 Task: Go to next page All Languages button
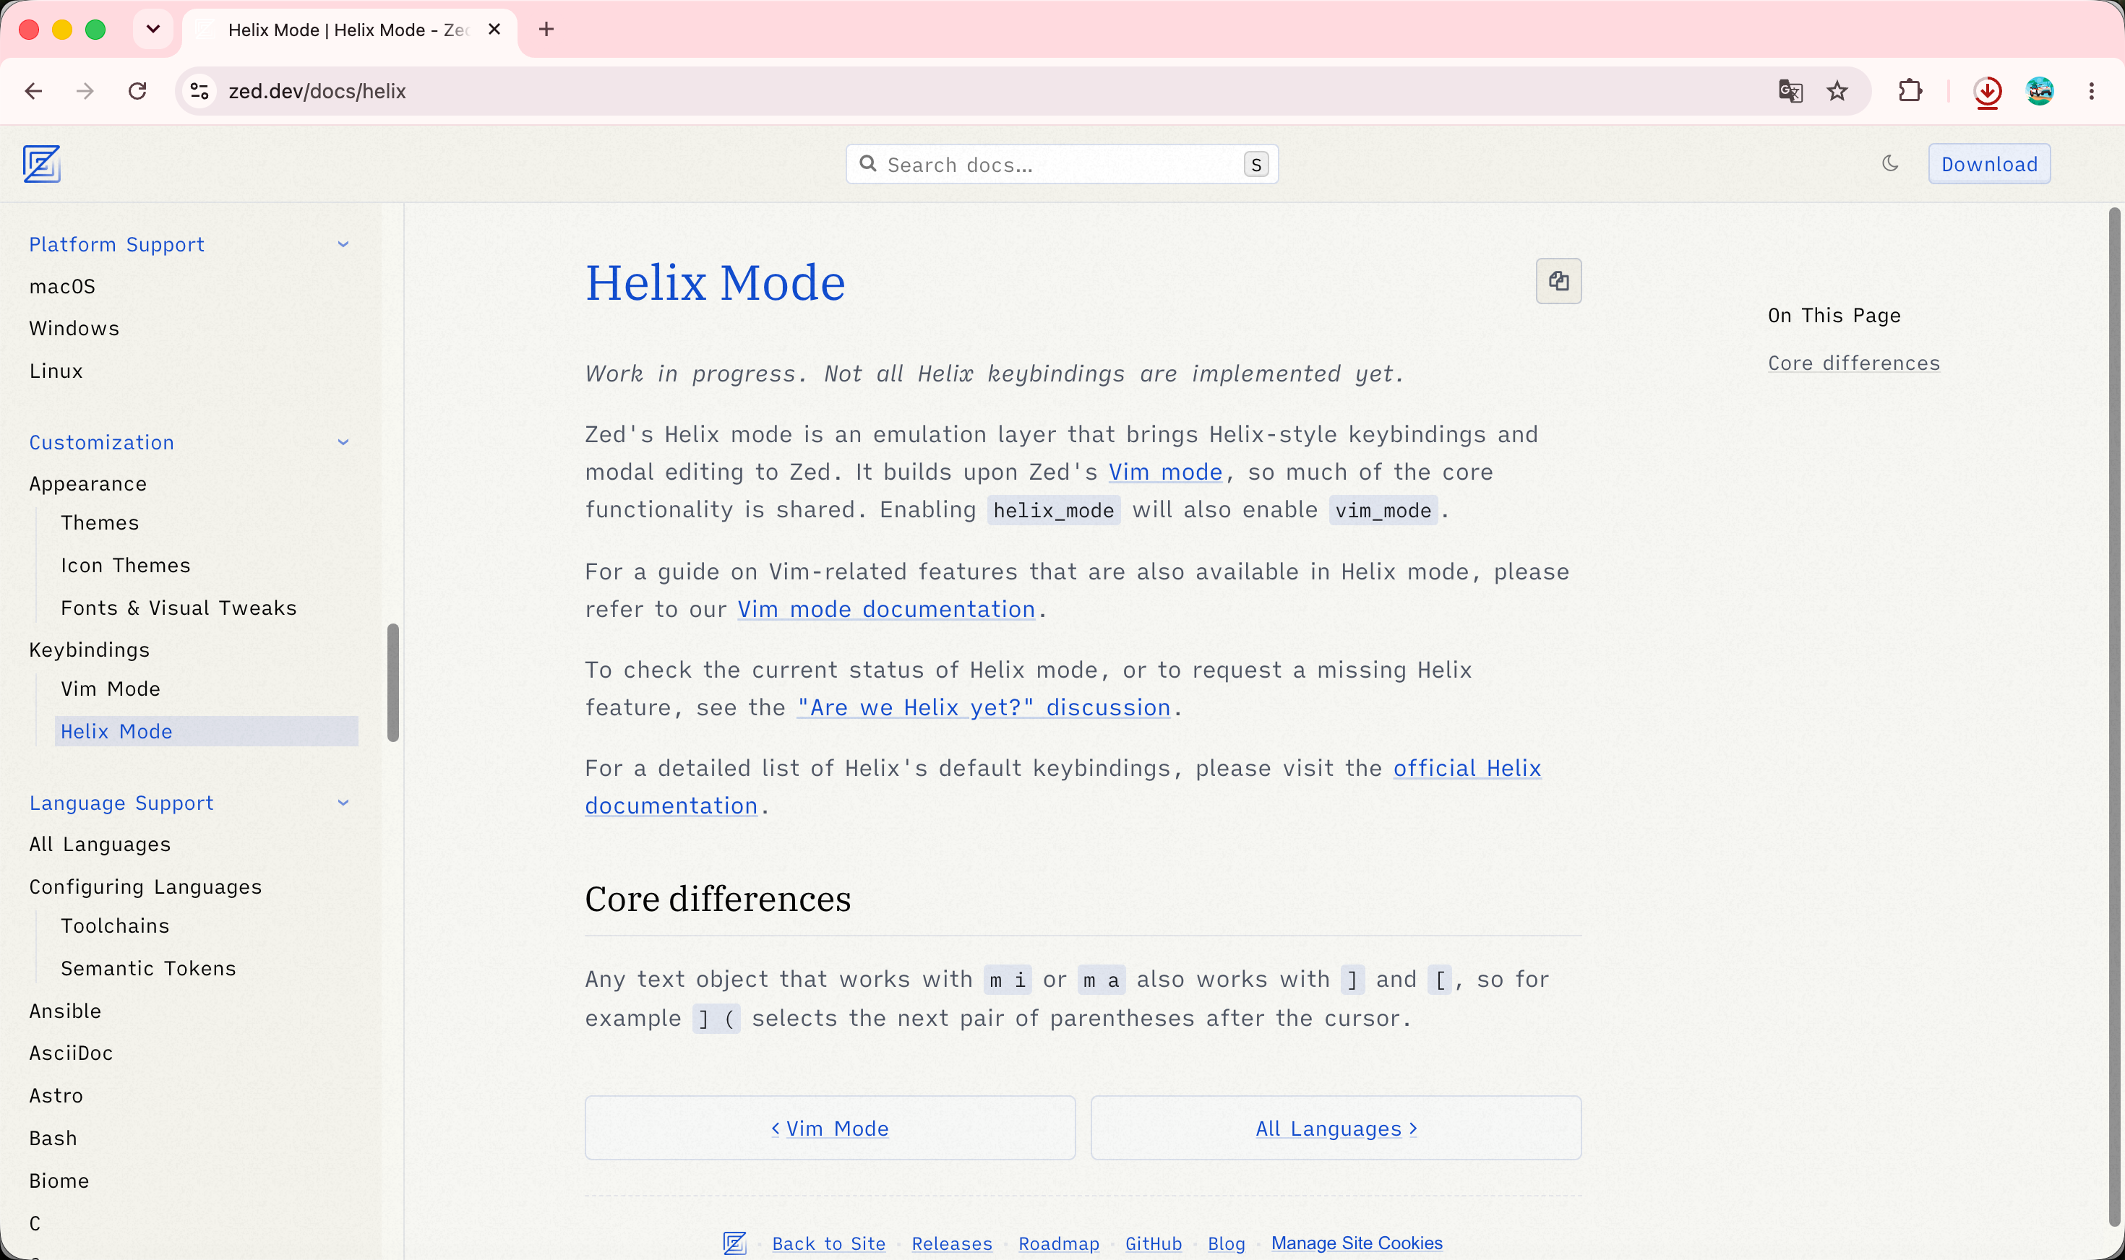pos(1336,1129)
